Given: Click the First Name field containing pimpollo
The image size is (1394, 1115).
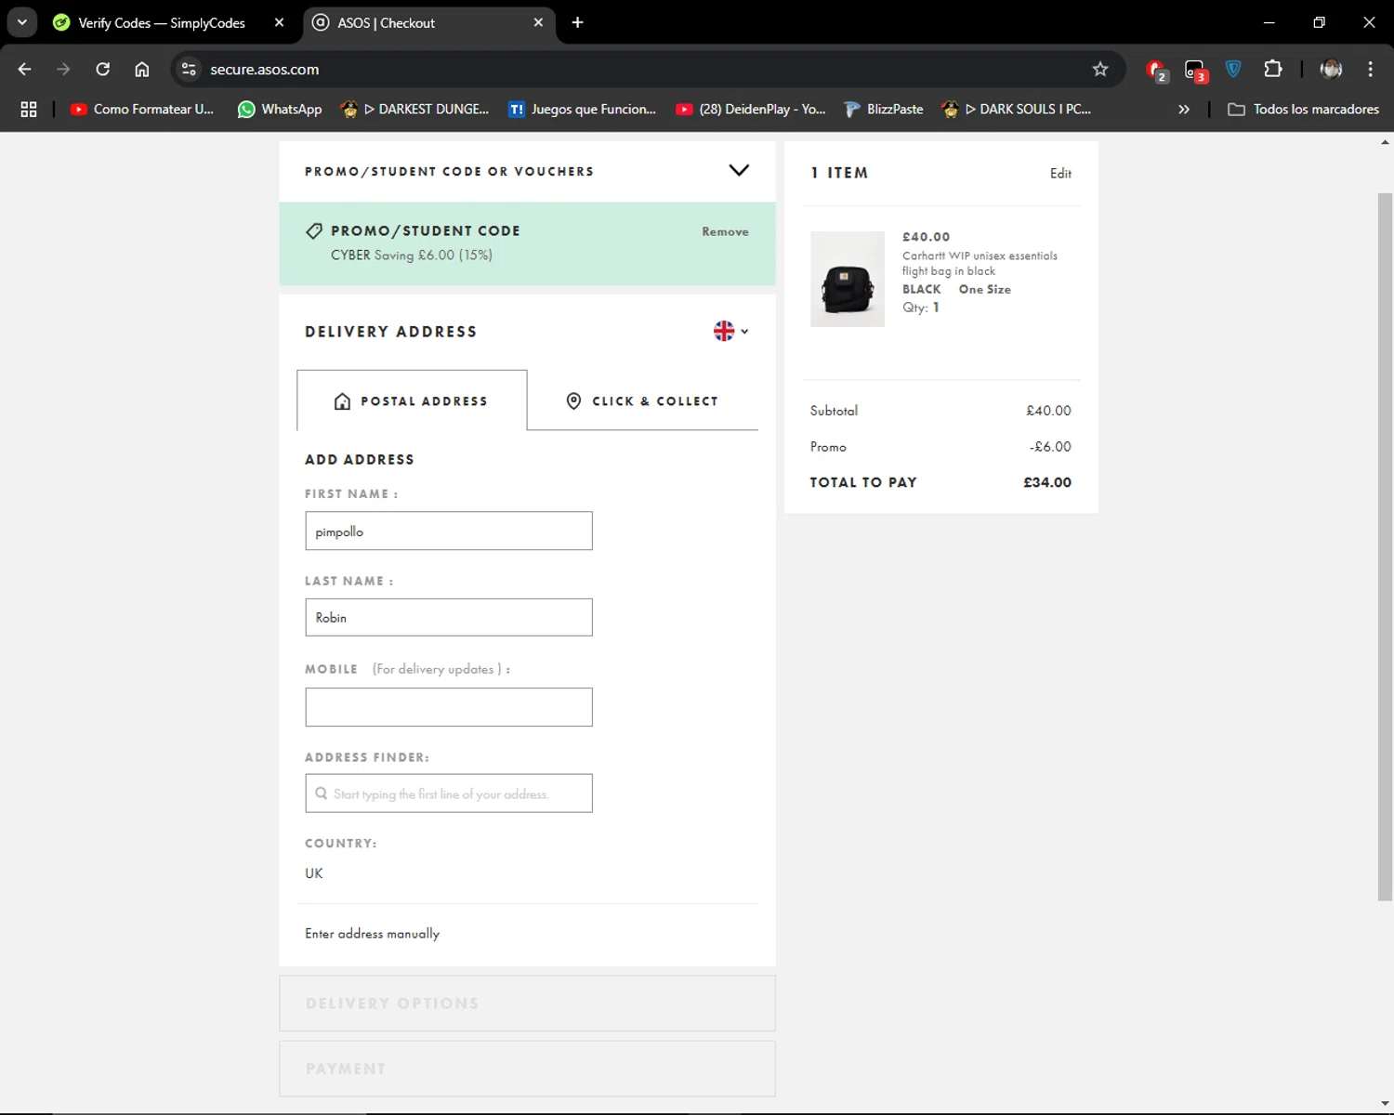Looking at the screenshot, I should click(x=449, y=531).
